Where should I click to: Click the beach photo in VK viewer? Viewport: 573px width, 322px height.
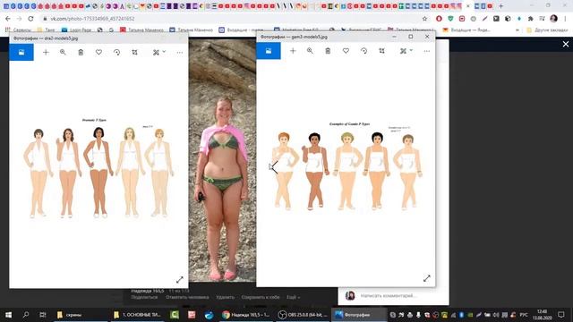click(222, 161)
